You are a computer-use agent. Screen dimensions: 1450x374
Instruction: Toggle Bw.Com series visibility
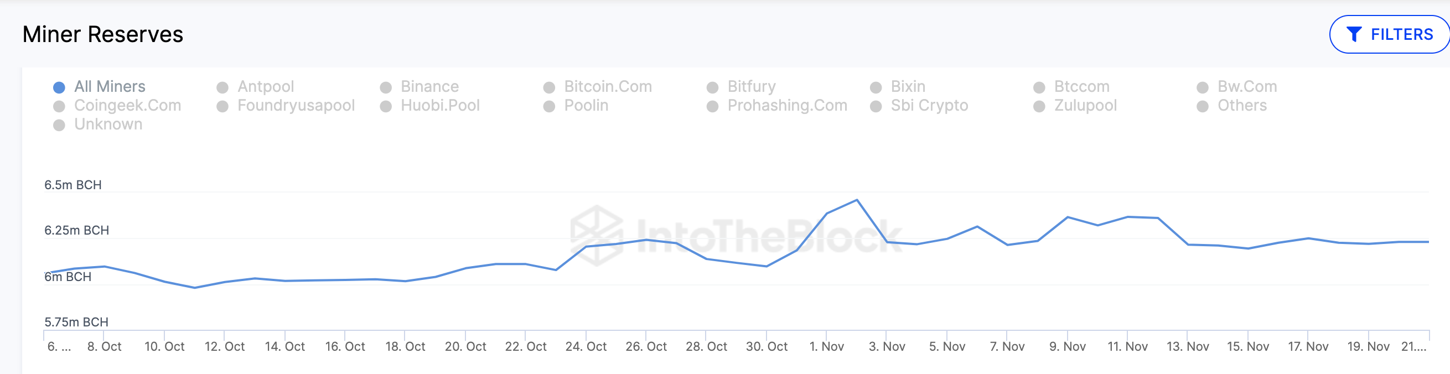click(1246, 87)
